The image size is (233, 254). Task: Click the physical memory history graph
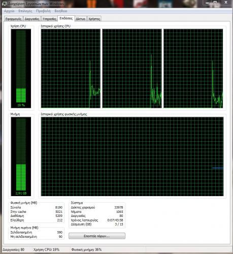tap(132, 156)
